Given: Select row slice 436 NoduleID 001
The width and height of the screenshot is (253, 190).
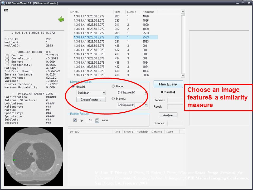Looking at the screenshot, I should (115, 54).
